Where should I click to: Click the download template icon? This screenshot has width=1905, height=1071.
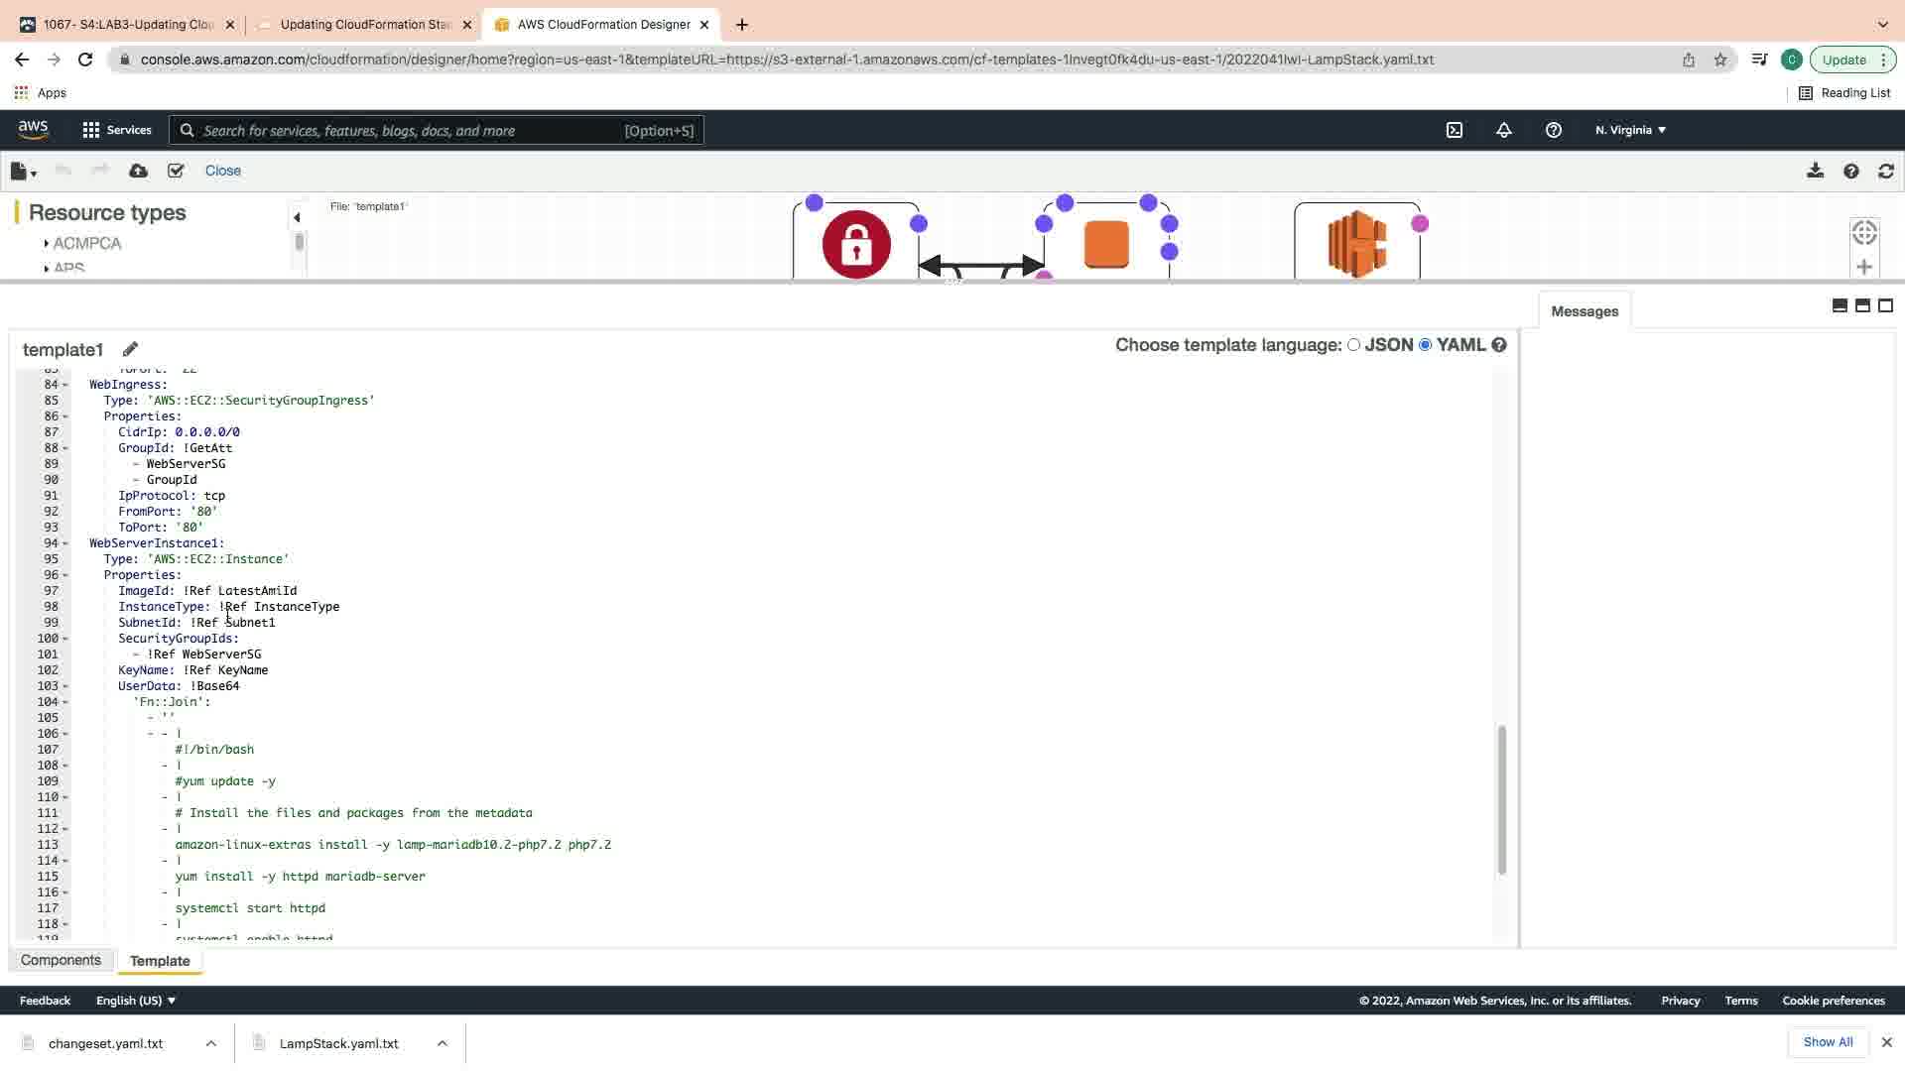pyautogui.click(x=1815, y=171)
